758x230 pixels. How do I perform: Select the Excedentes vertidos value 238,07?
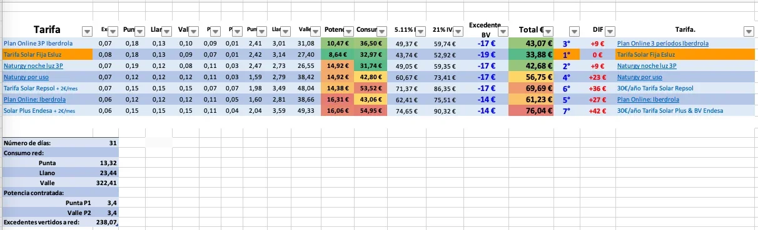[106, 222]
